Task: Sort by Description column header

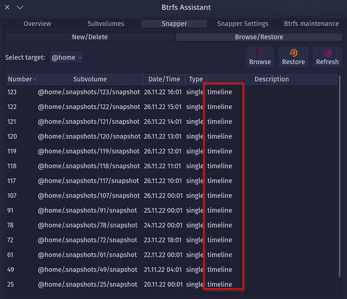Action: click(x=272, y=79)
